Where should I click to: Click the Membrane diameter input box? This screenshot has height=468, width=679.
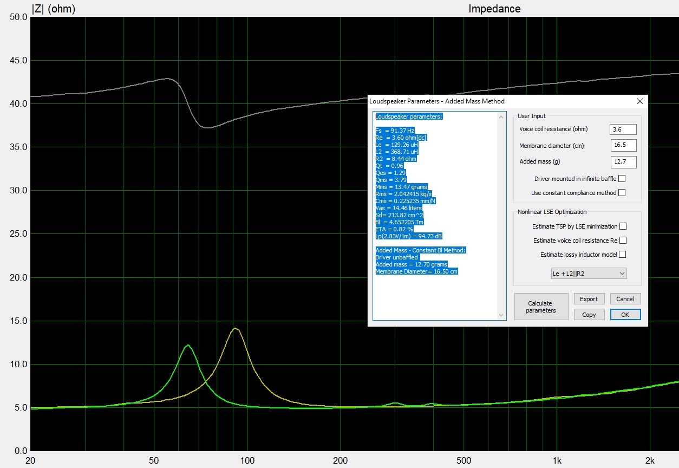coord(623,146)
